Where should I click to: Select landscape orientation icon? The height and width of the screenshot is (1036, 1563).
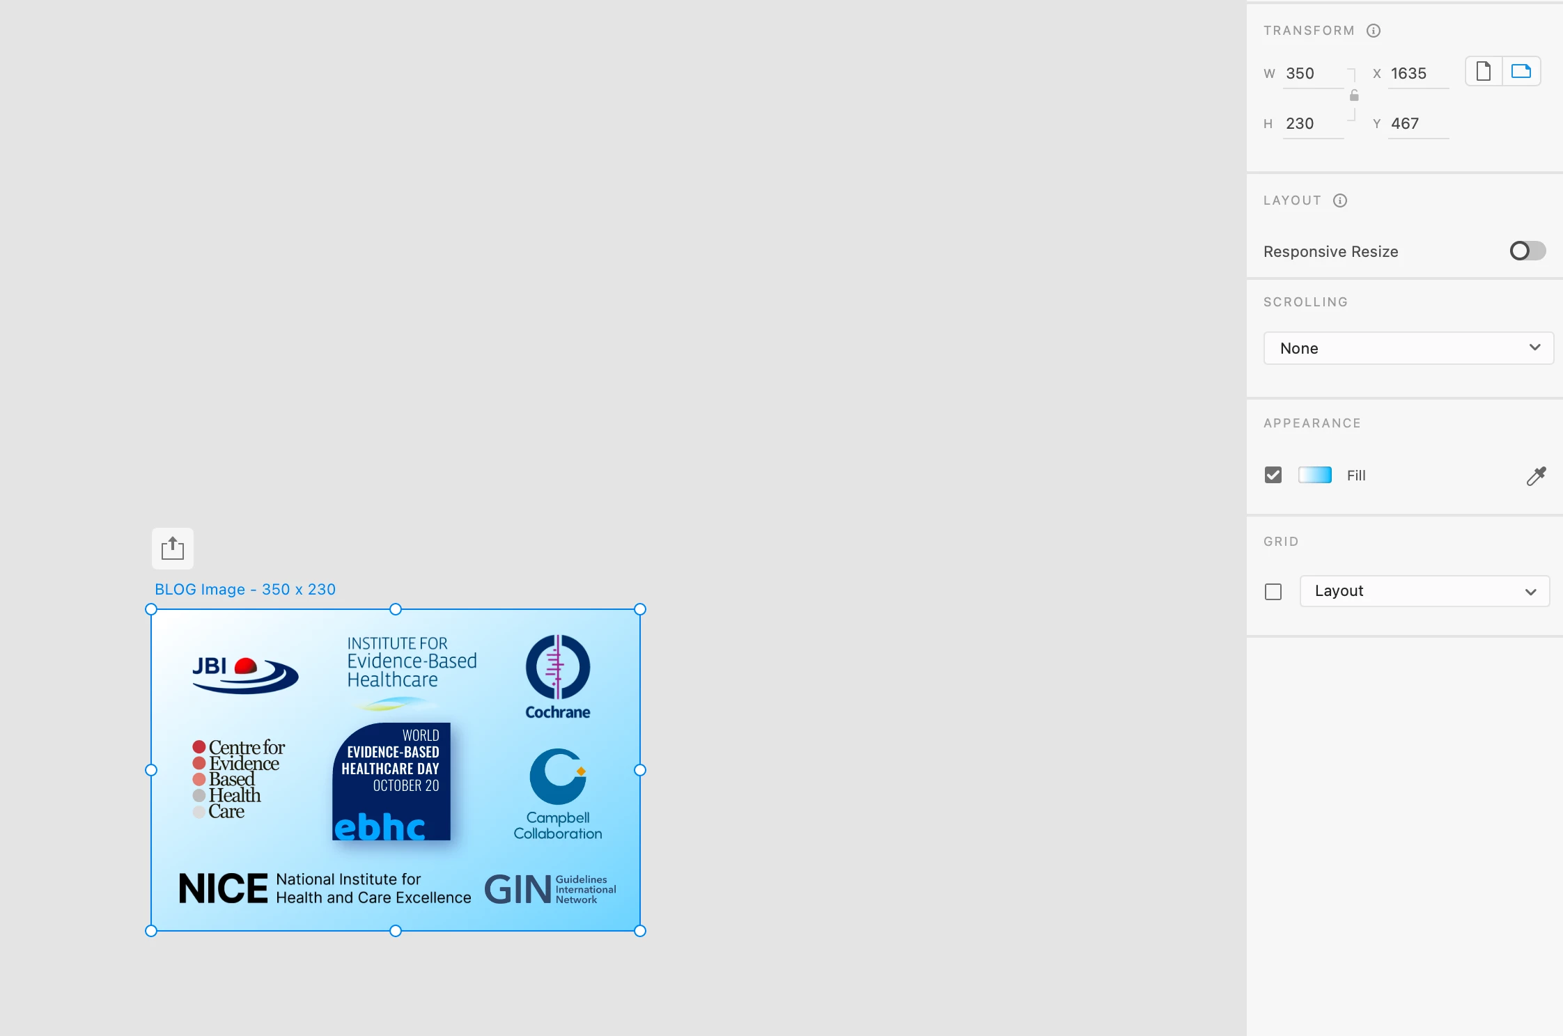tap(1521, 72)
